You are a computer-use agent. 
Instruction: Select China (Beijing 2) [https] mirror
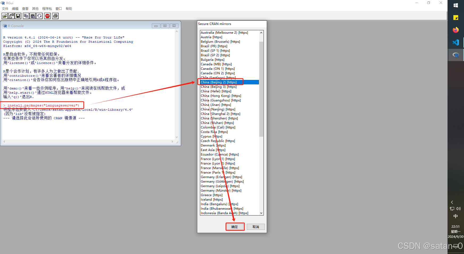(x=229, y=82)
